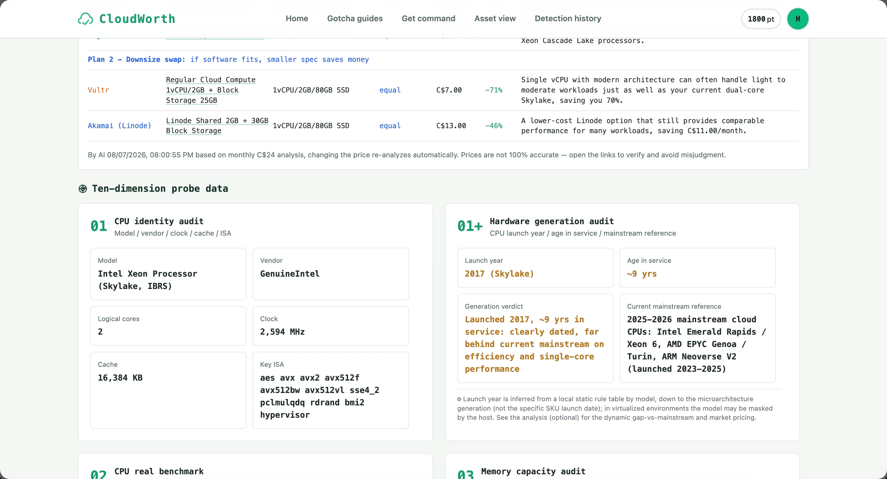
Task: Click the Current mainstream reference text
Action: coord(697,344)
